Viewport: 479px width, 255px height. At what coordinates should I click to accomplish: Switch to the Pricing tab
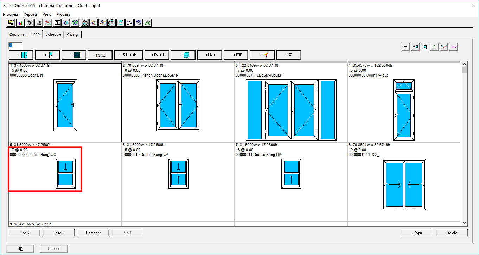(72, 34)
